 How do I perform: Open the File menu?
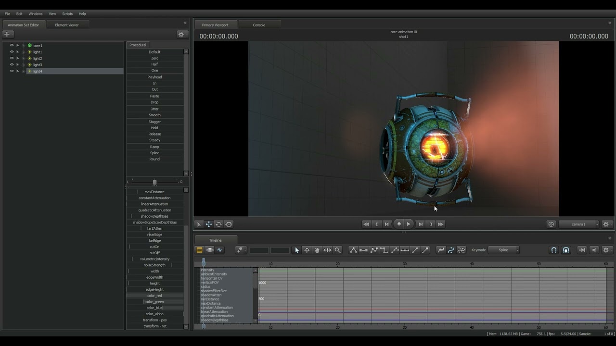click(7, 14)
